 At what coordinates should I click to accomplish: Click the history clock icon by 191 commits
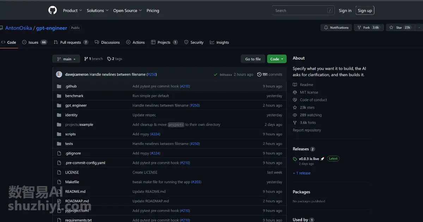(x=259, y=74)
